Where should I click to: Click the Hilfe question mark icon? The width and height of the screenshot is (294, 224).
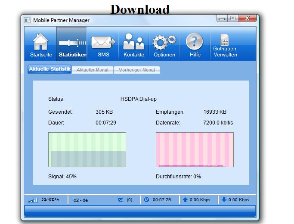tap(195, 42)
